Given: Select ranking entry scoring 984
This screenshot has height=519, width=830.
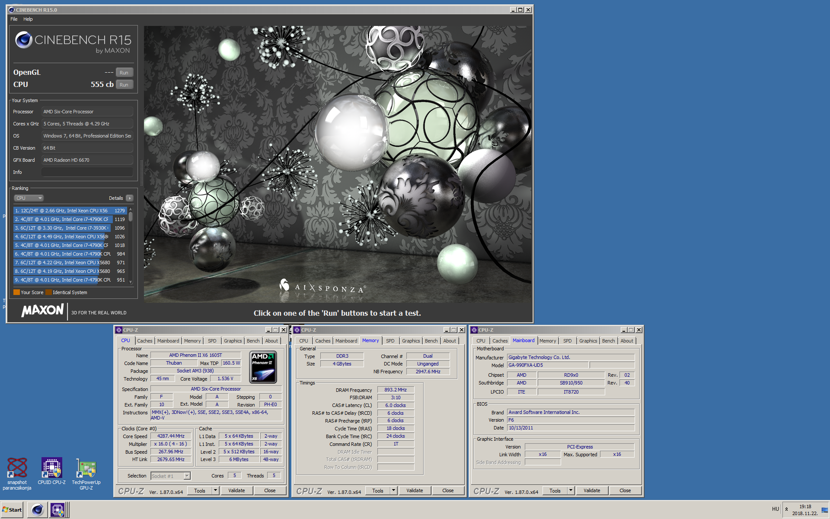Looking at the screenshot, I should coord(70,254).
